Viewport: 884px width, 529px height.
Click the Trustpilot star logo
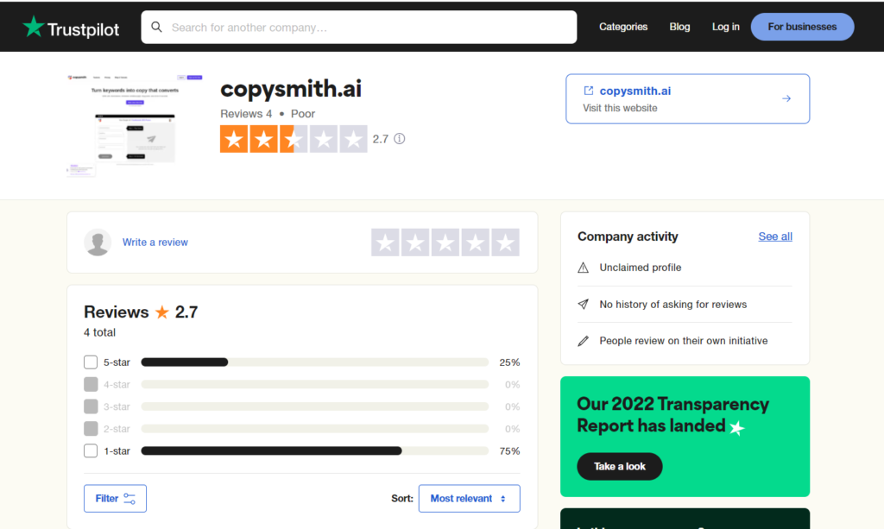(34, 27)
